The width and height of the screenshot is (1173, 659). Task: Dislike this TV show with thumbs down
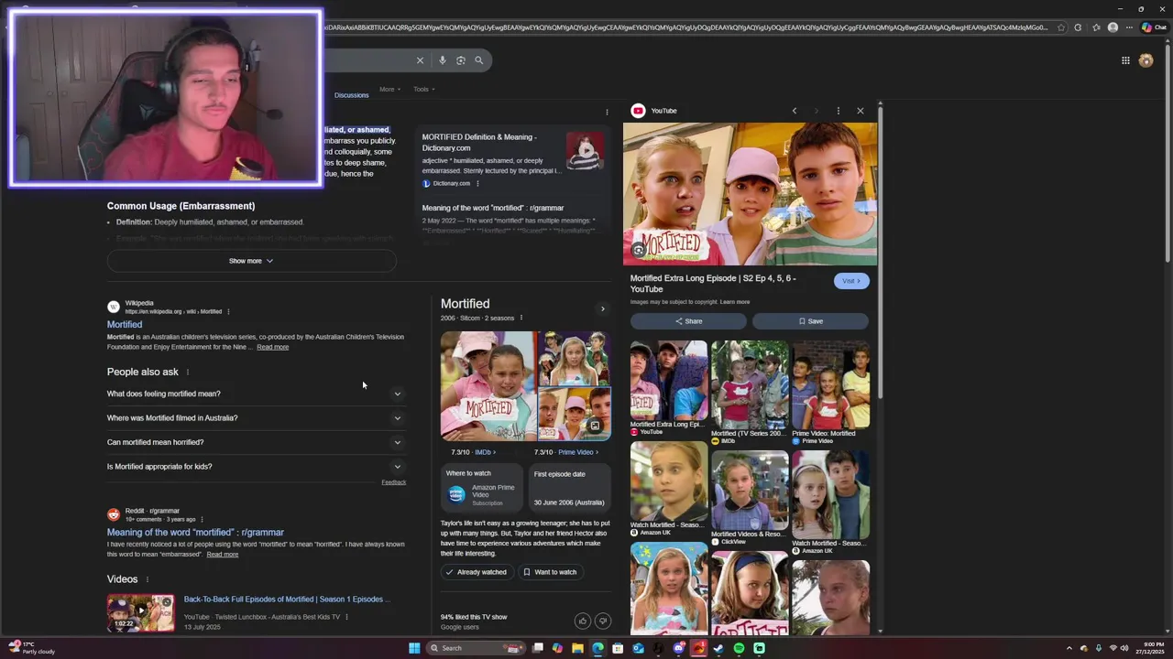[602, 621]
